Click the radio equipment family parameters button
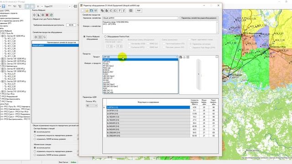The height and width of the screenshot is (164, 292). point(199,18)
